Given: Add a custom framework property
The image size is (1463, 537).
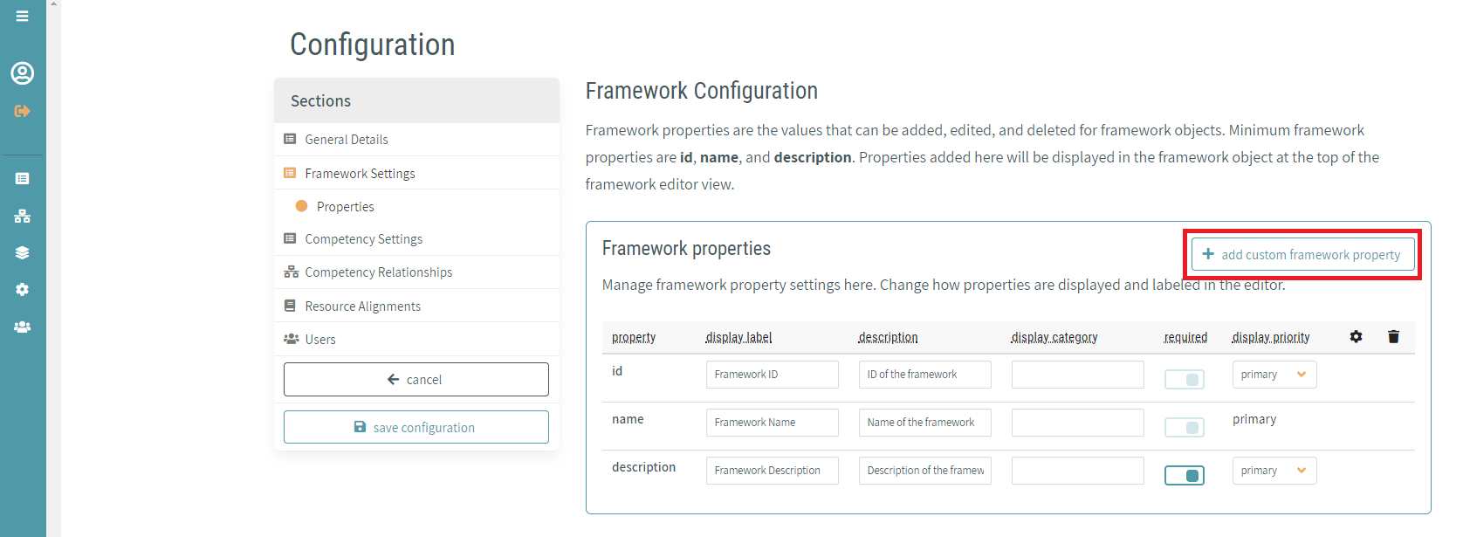Looking at the screenshot, I should click(1302, 254).
